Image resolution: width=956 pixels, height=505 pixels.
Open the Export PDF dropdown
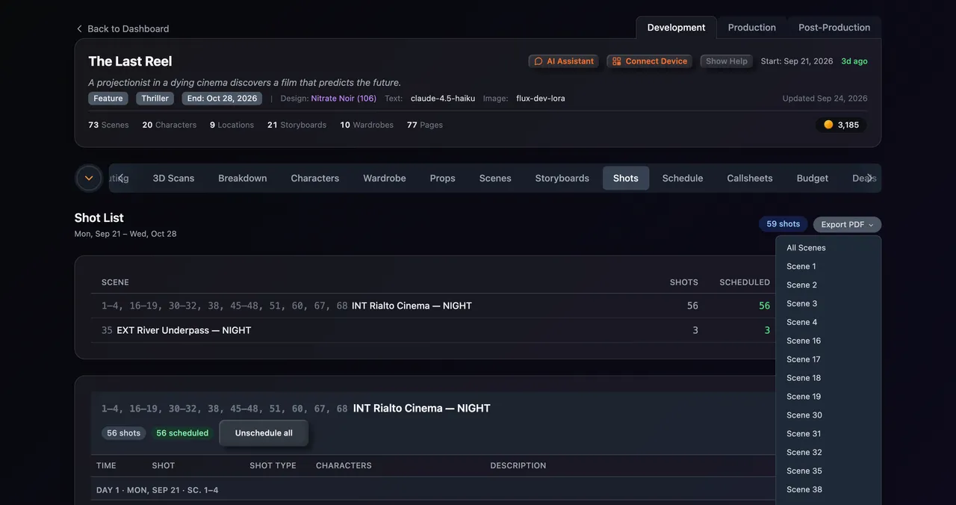tap(847, 224)
